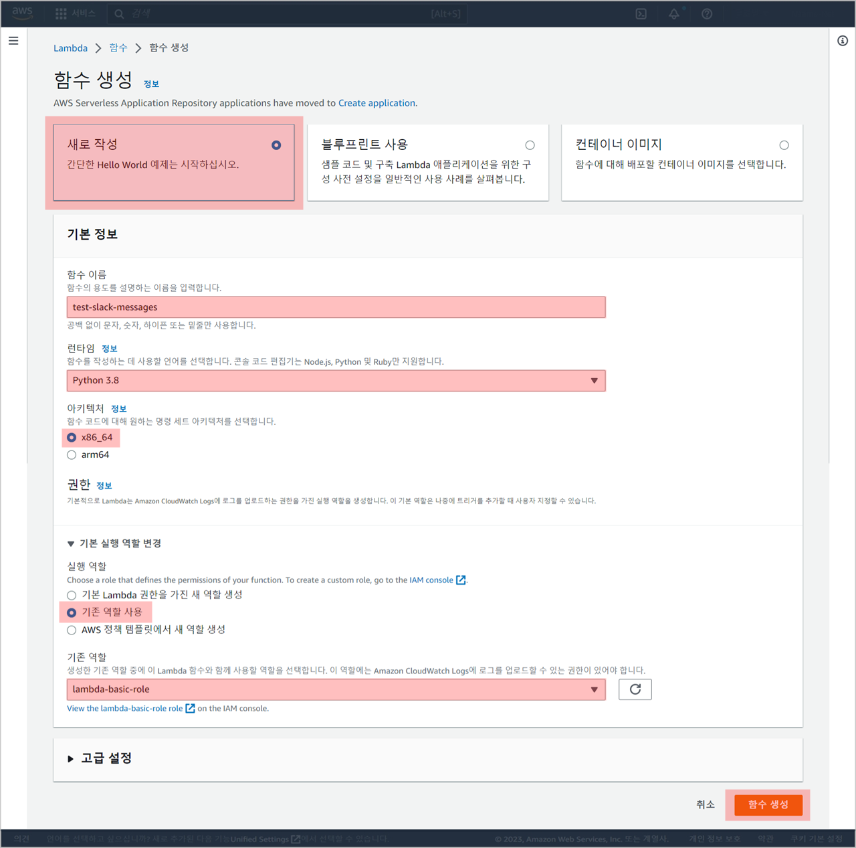Launch the CloudShell terminal icon
This screenshot has height=848, width=856.
click(641, 13)
